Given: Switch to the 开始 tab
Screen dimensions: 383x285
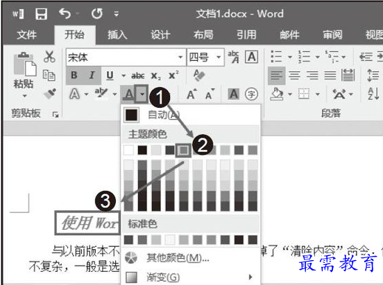Looking at the screenshot, I should (74, 35).
